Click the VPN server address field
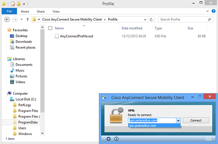 (x=152, y=121)
